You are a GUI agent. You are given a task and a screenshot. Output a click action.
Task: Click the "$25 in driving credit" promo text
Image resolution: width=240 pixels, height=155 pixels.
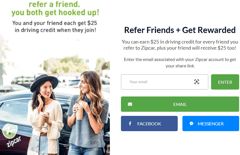click(x=55, y=27)
